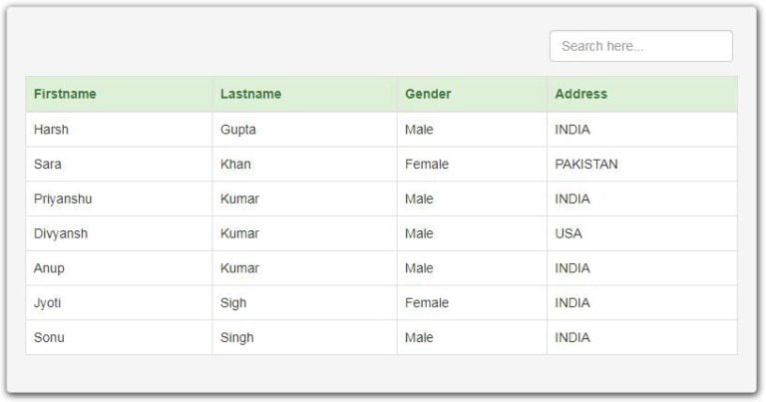Click the Singh last name cell

click(237, 338)
